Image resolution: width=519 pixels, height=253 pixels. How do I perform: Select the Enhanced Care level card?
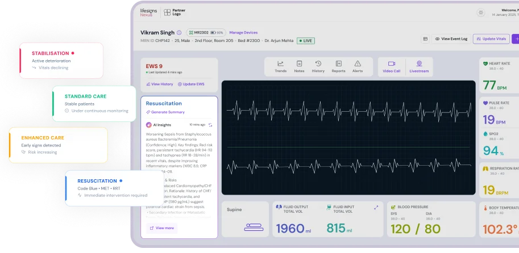click(58, 145)
